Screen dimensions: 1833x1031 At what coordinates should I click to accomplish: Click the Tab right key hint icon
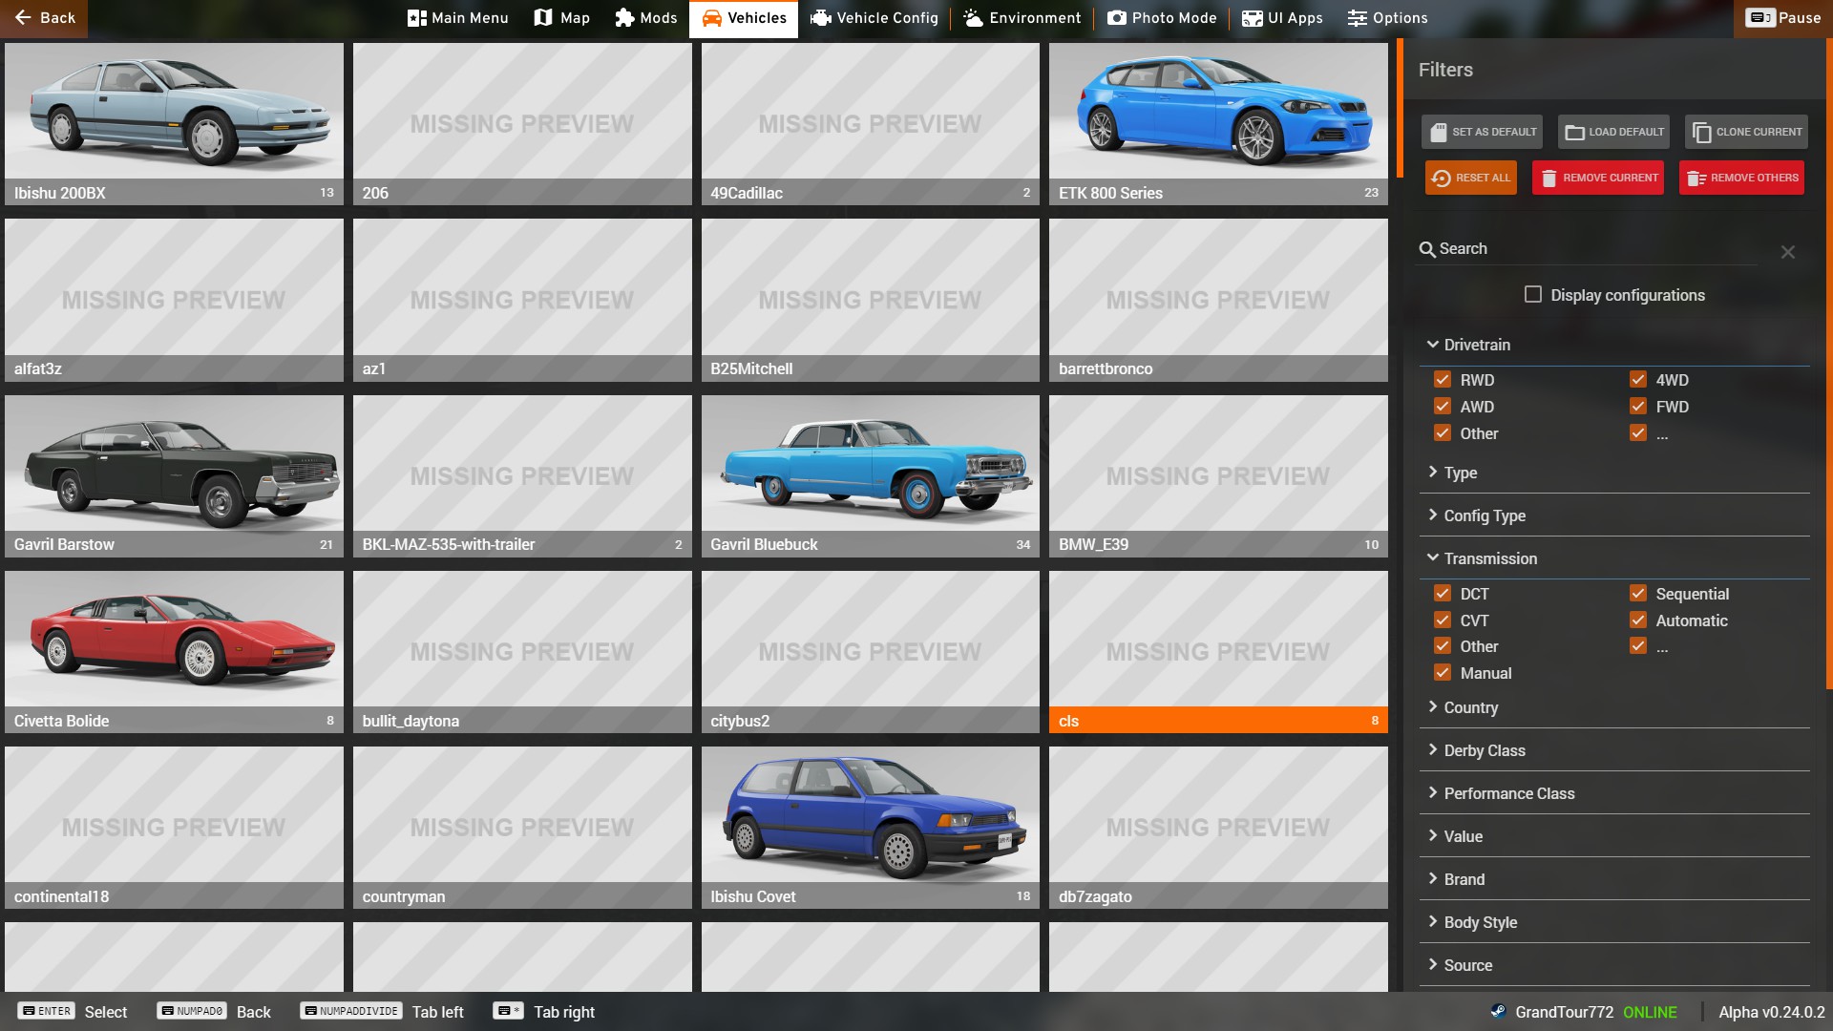point(508,1011)
